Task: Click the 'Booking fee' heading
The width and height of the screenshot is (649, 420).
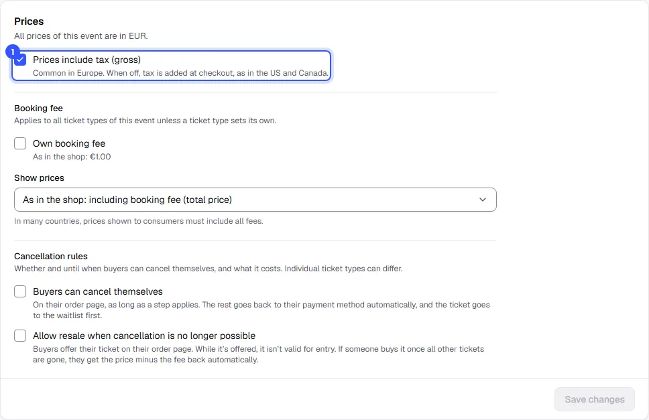Action: coord(38,109)
